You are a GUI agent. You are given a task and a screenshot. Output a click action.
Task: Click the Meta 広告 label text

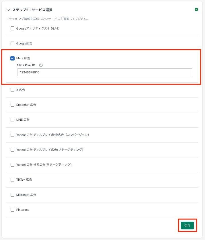[23, 58]
